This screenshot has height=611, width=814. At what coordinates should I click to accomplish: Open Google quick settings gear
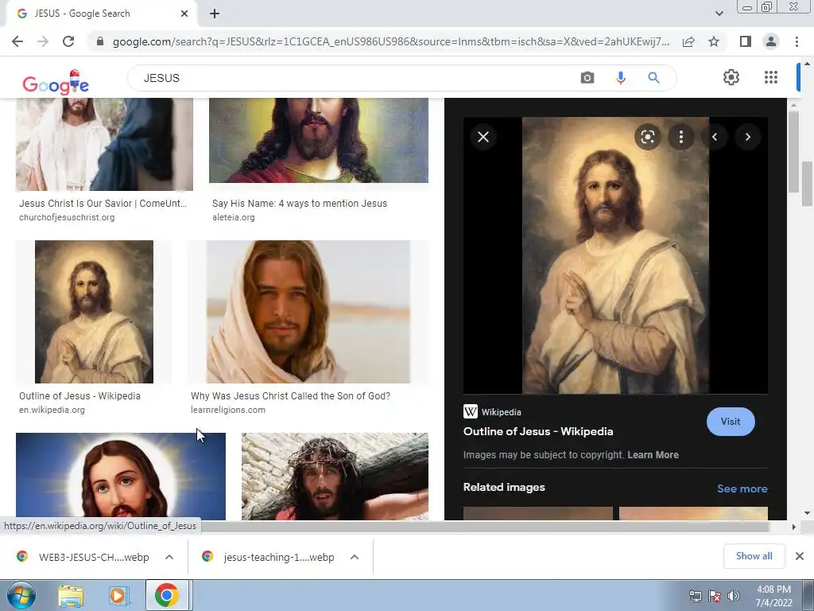(731, 77)
